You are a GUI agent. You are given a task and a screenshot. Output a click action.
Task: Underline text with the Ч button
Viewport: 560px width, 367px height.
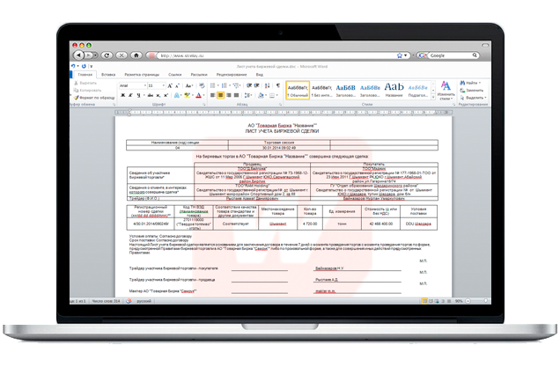point(138,95)
